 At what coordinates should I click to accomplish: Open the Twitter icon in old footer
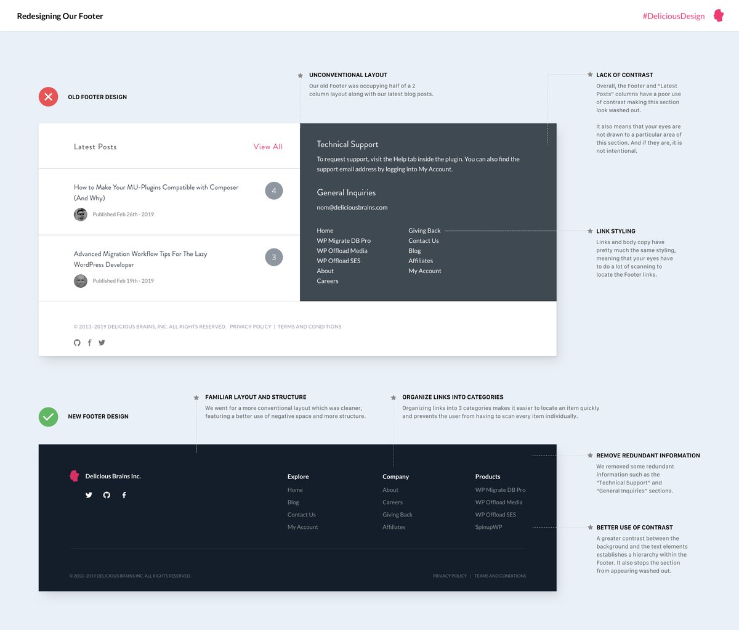pyautogui.click(x=102, y=343)
